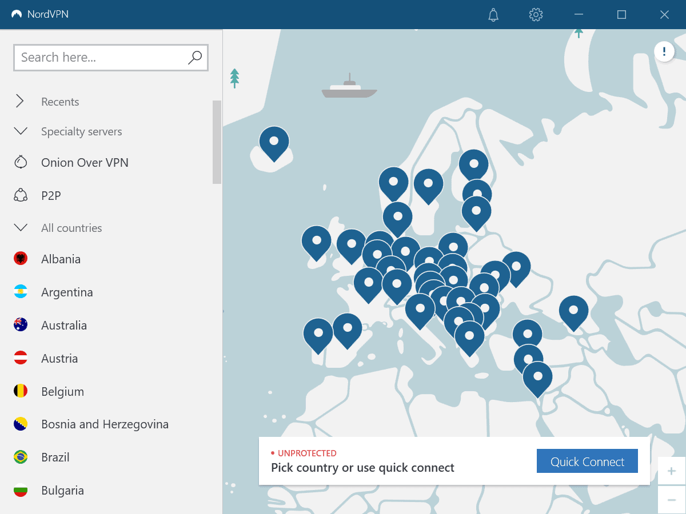Zoom in on the map
This screenshot has height=514, width=686.
point(671,471)
